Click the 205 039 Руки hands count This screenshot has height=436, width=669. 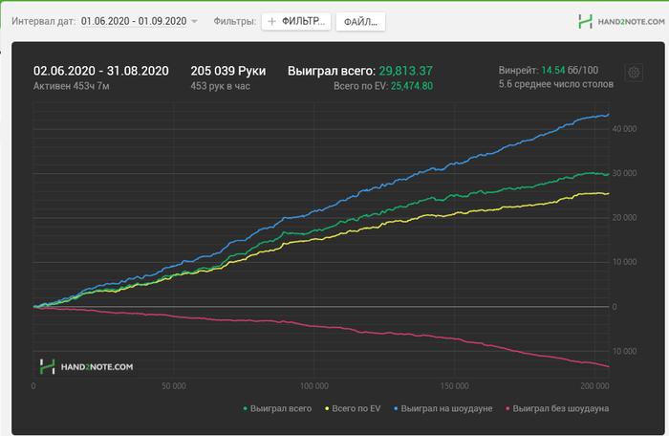point(228,71)
